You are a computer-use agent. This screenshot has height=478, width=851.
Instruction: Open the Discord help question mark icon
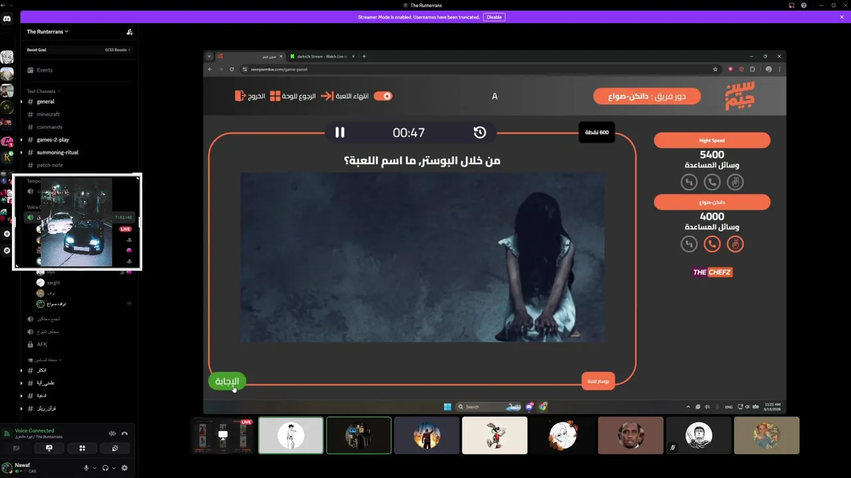pyautogui.click(x=804, y=5)
